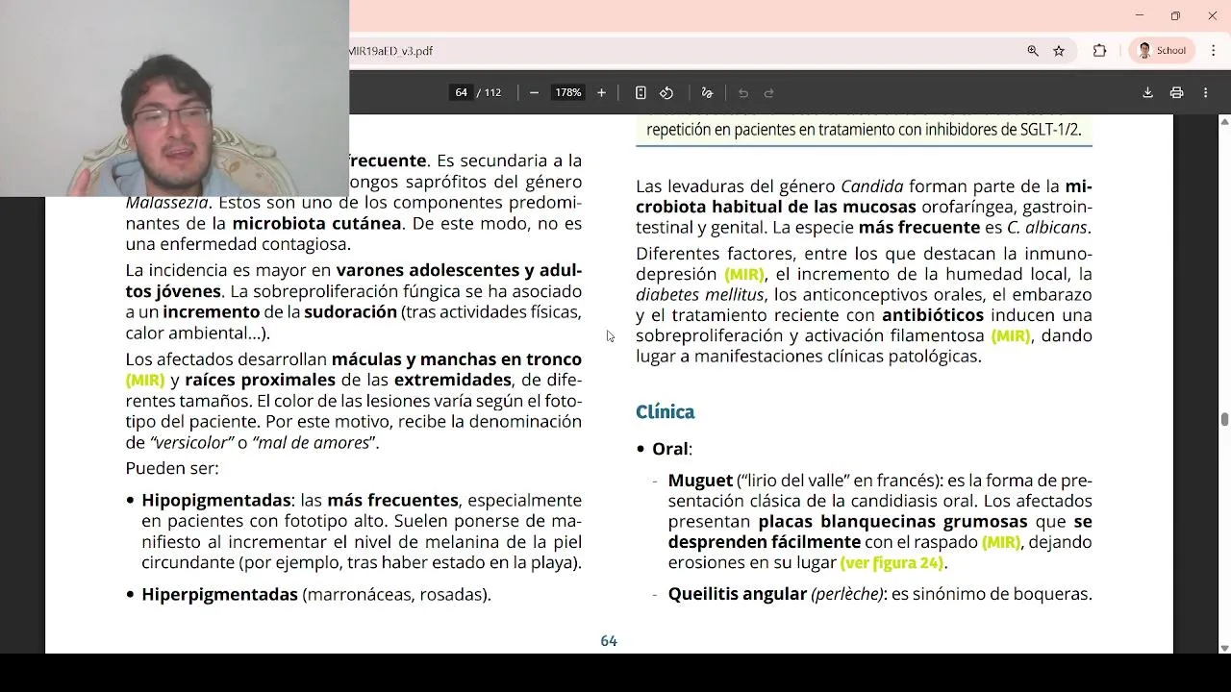
Task: Edit the current page number field
Action: coord(461,93)
